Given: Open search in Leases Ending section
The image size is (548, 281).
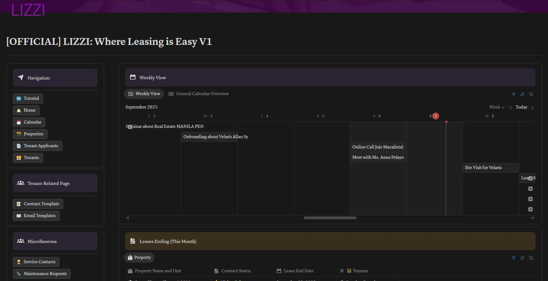Looking at the screenshot, I should click(x=531, y=258).
